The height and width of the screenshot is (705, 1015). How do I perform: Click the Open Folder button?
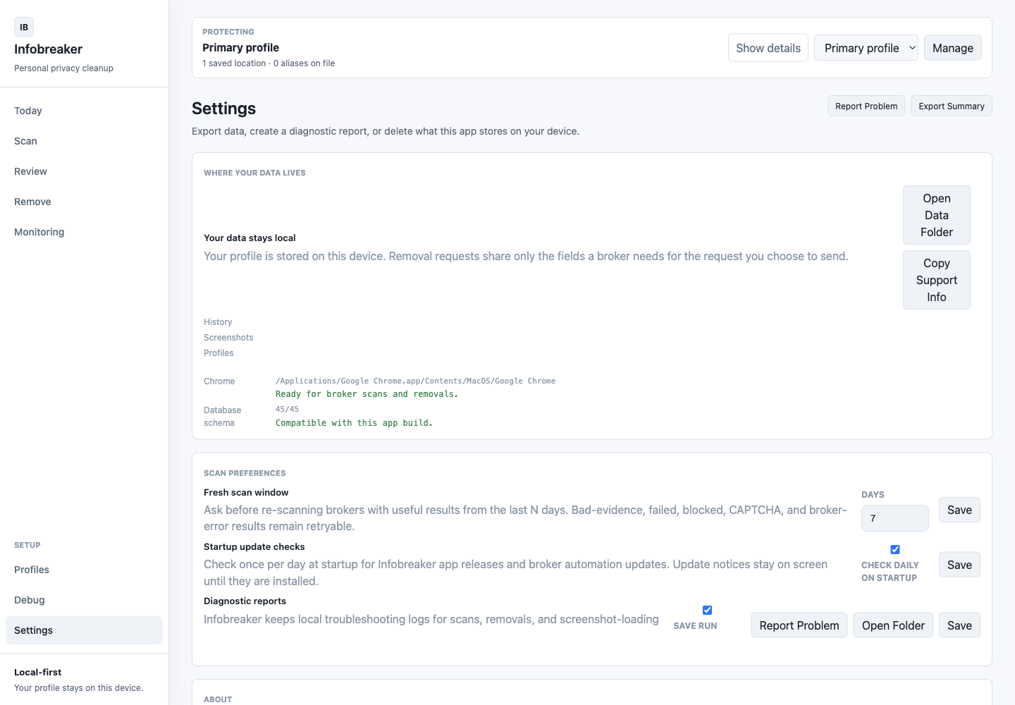point(893,625)
